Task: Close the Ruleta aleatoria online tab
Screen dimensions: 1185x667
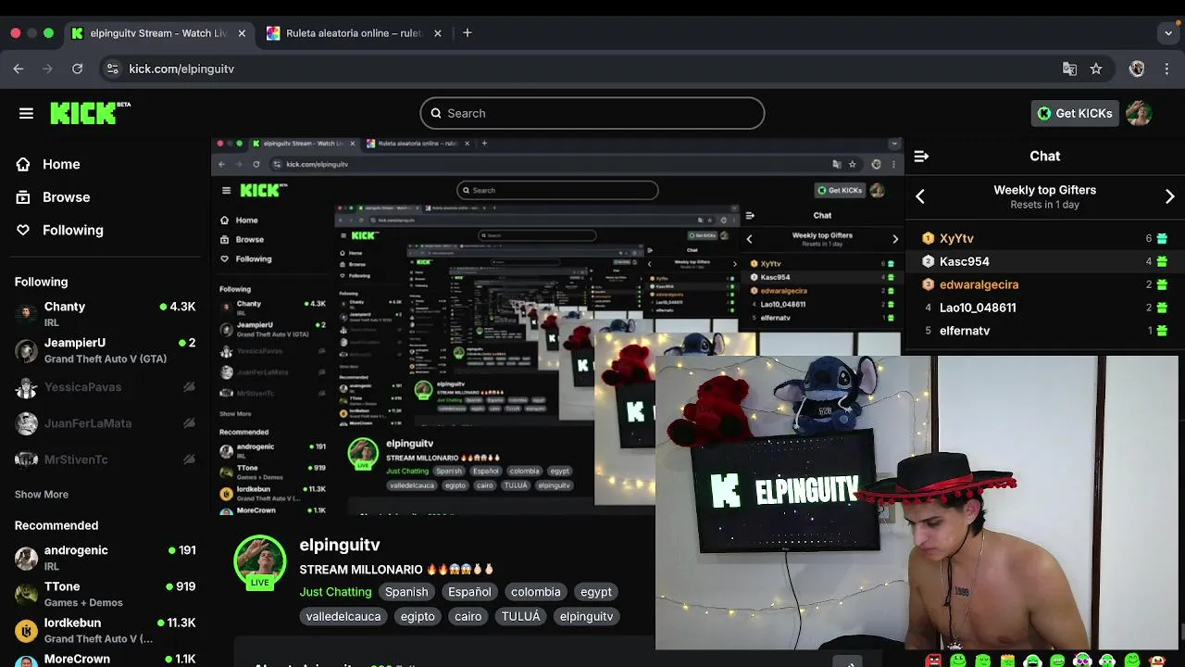Action: click(438, 33)
